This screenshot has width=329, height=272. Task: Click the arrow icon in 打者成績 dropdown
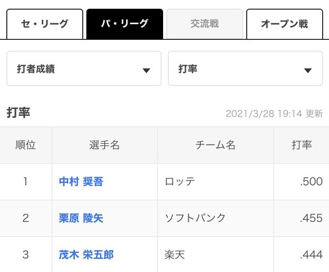[x=146, y=71]
